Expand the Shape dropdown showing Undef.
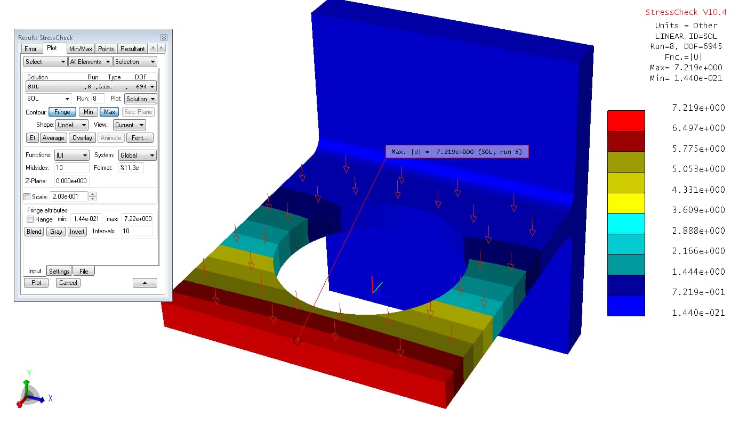Image resolution: width=739 pixels, height=426 pixels. (71, 125)
